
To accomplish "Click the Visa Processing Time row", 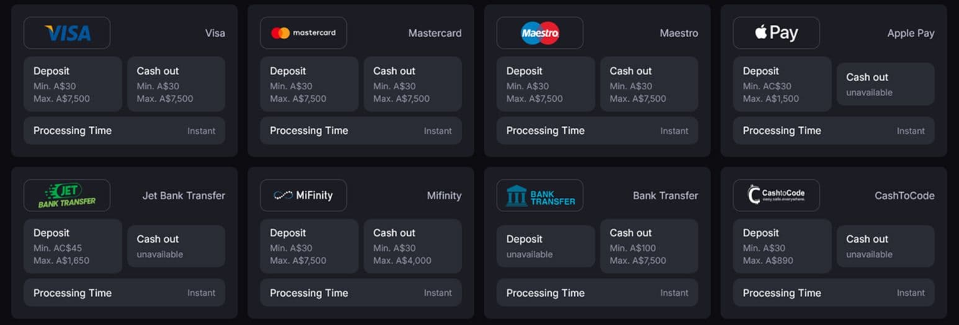I will pyautogui.click(x=124, y=131).
